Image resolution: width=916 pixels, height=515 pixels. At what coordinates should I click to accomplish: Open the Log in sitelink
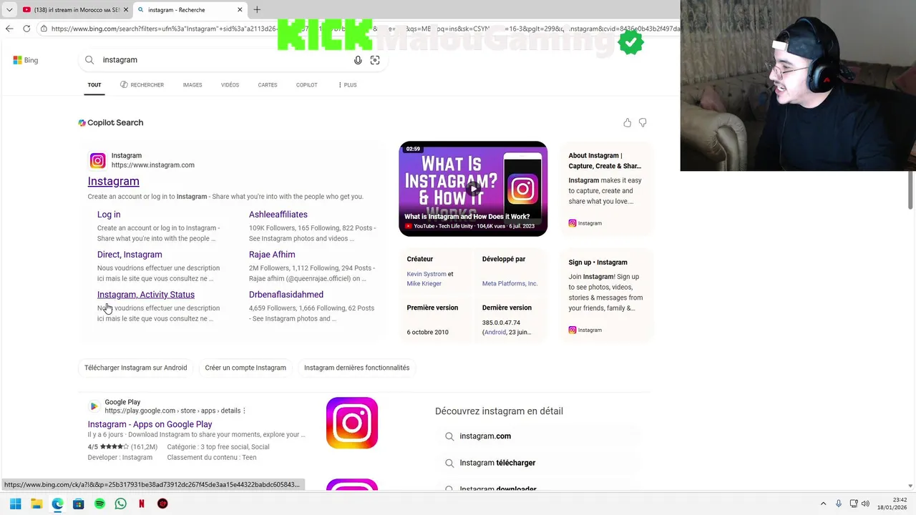tap(109, 215)
